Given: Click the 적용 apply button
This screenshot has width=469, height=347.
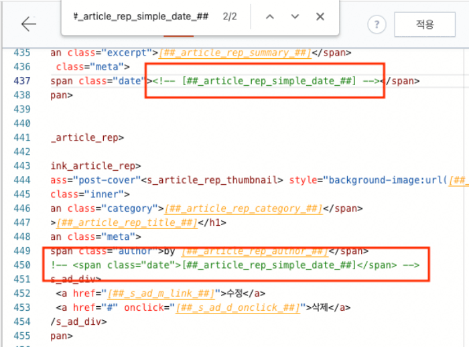Looking at the screenshot, I should pyautogui.click(x=425, y=24).
